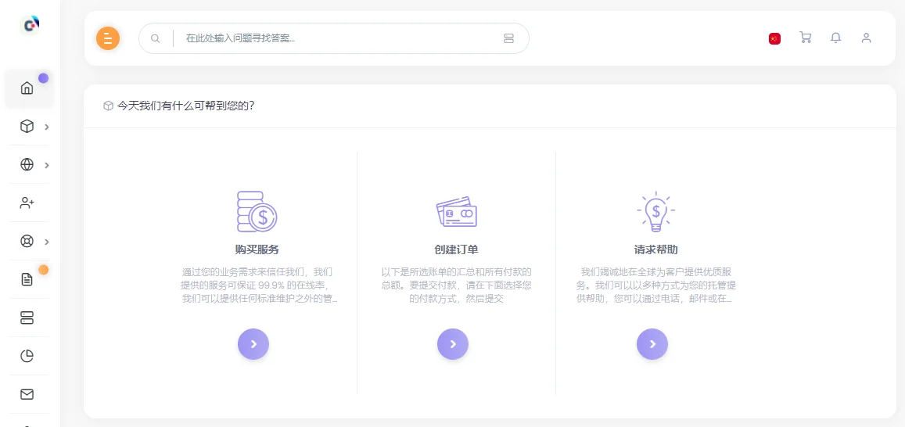
Task: Click the arrow button under 创建订单
Action: point(453,344)
